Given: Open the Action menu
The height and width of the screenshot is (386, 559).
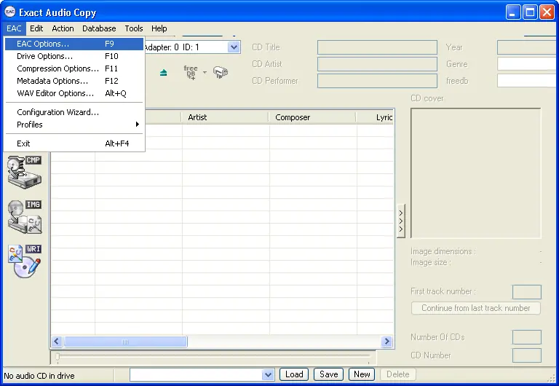Looking at the screenshot, I should tap(63, 28).
